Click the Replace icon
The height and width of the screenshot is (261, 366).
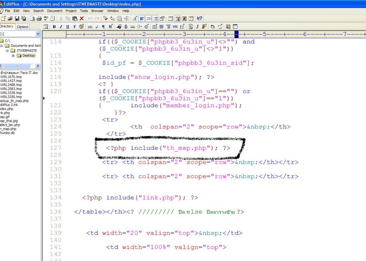(113, 18)
